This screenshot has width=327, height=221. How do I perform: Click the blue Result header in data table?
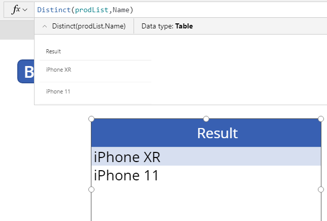pyautogui.click(x=206, y=133)
